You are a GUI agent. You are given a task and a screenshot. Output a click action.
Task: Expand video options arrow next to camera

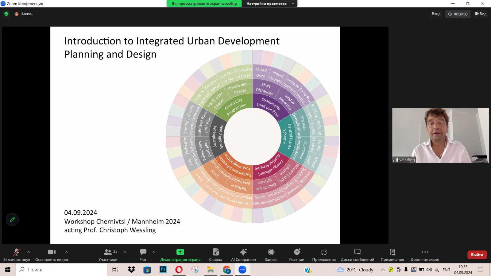click(x=66, y=252)
